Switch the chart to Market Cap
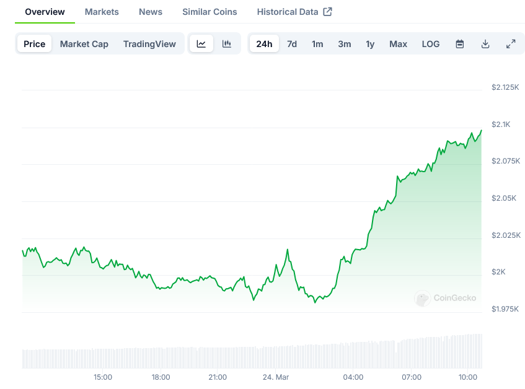The image size is (525, 389). (84, 43)
